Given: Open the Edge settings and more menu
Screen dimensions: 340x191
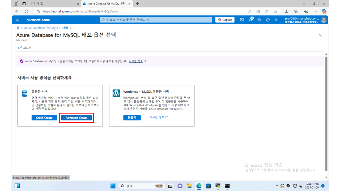Looking at the screenshot, I should pyautogui.click(x=315, y=11).
